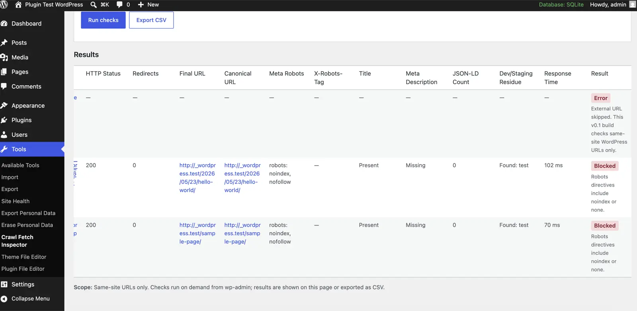This screenshot has width=637, height=311.
Task: Click the Blocked badge for sample-page row
Action: pos(605,225)
